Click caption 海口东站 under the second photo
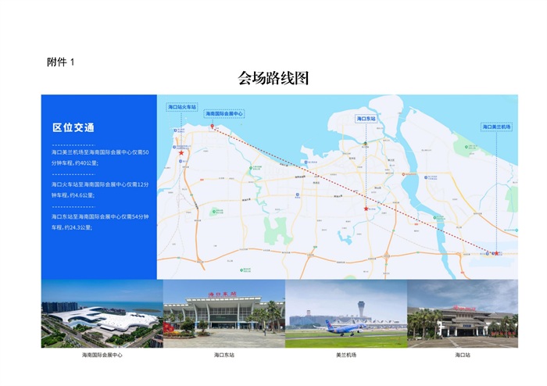 pos(223,355)
